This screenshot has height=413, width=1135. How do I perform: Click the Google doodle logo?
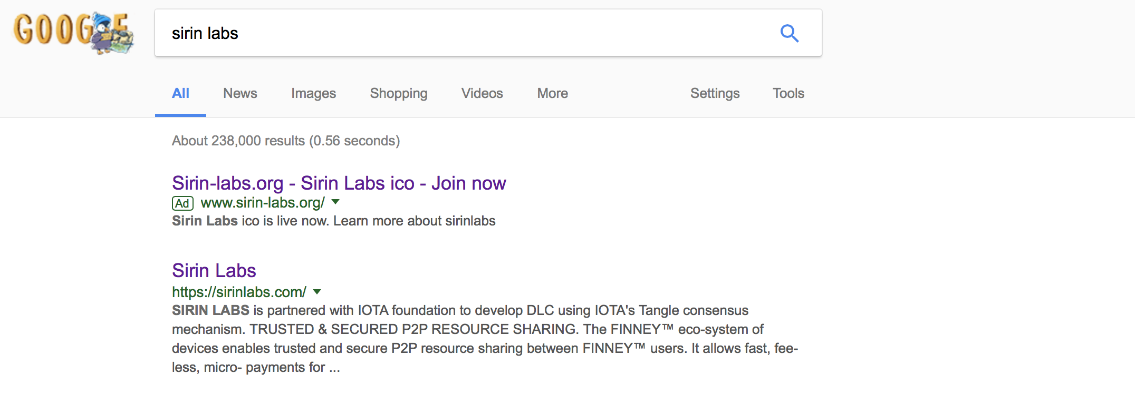click(73, 33)
